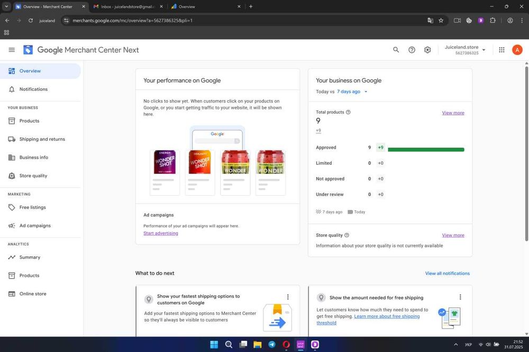Open Learn more about free shipping threshold
Screen dimensions: 529x352
point(368,320)
